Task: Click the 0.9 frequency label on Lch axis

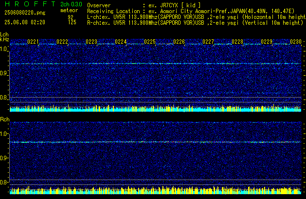Action: tap(4, 73)
